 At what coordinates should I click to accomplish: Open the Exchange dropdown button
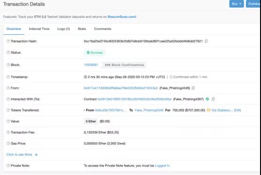(x=253, y=4)
